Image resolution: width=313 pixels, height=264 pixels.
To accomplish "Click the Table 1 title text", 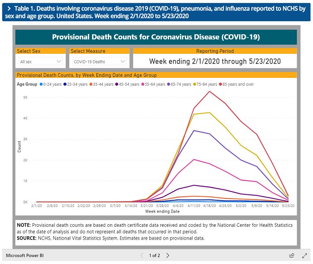I will click(x=158, y=12).
